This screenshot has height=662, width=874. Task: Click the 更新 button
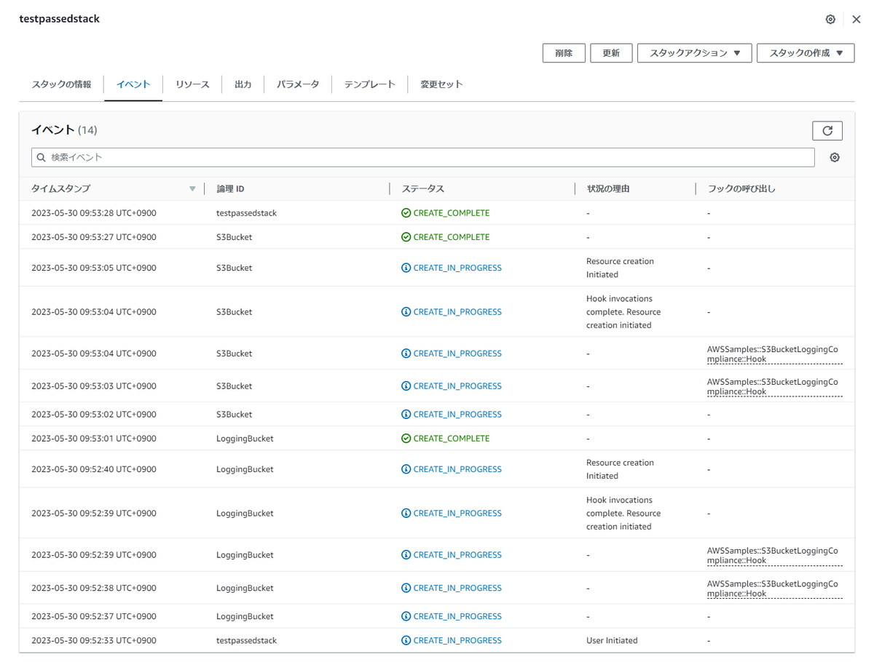coord(611,52)
